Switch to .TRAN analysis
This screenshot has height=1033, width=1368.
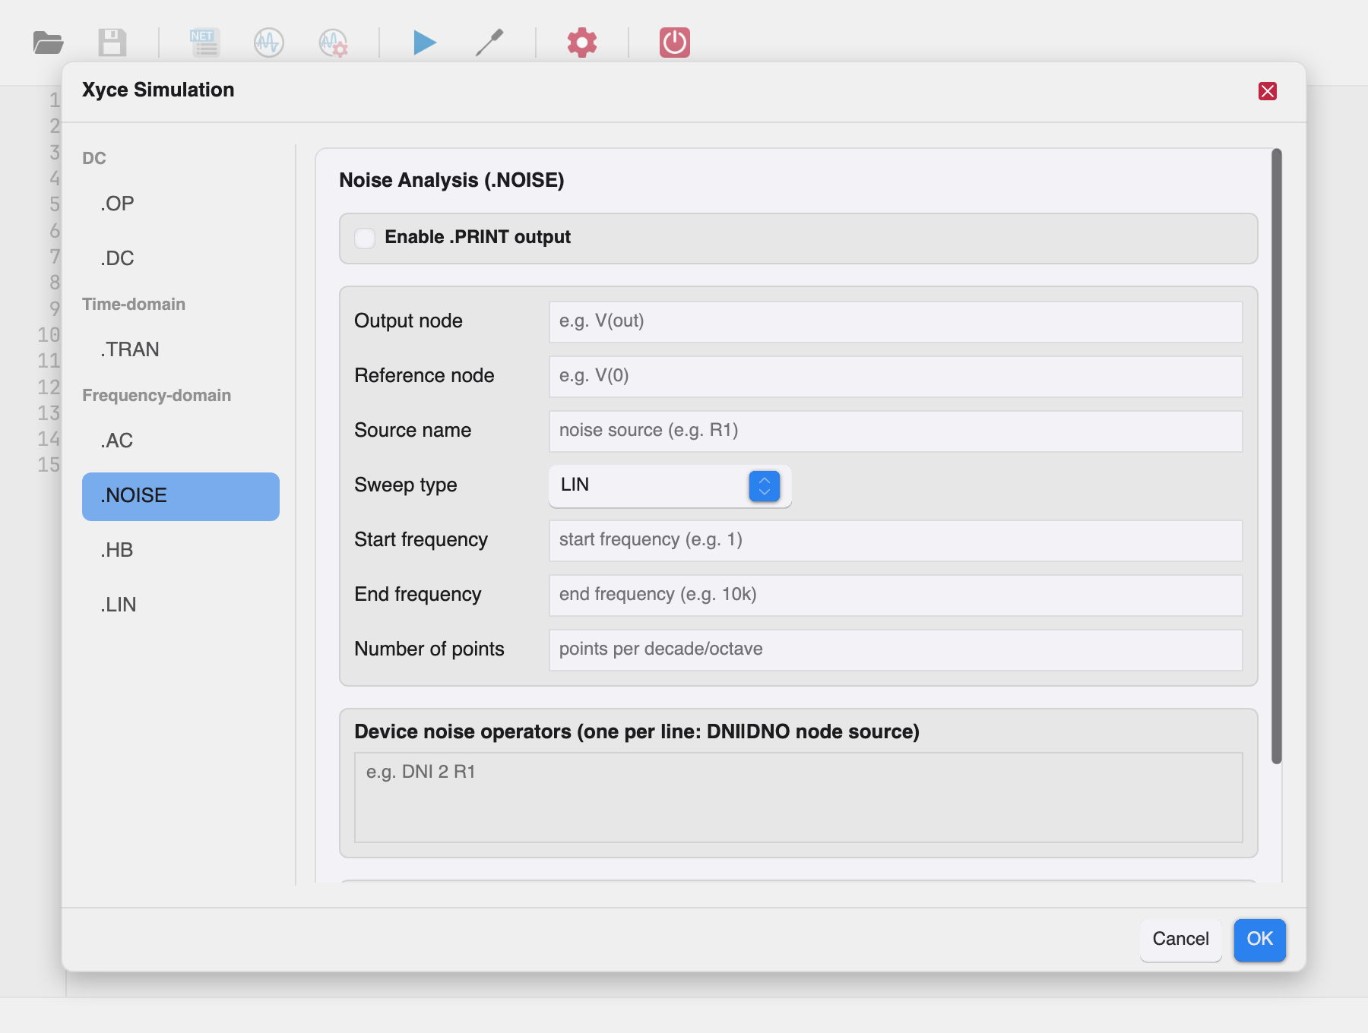(181, 349)
